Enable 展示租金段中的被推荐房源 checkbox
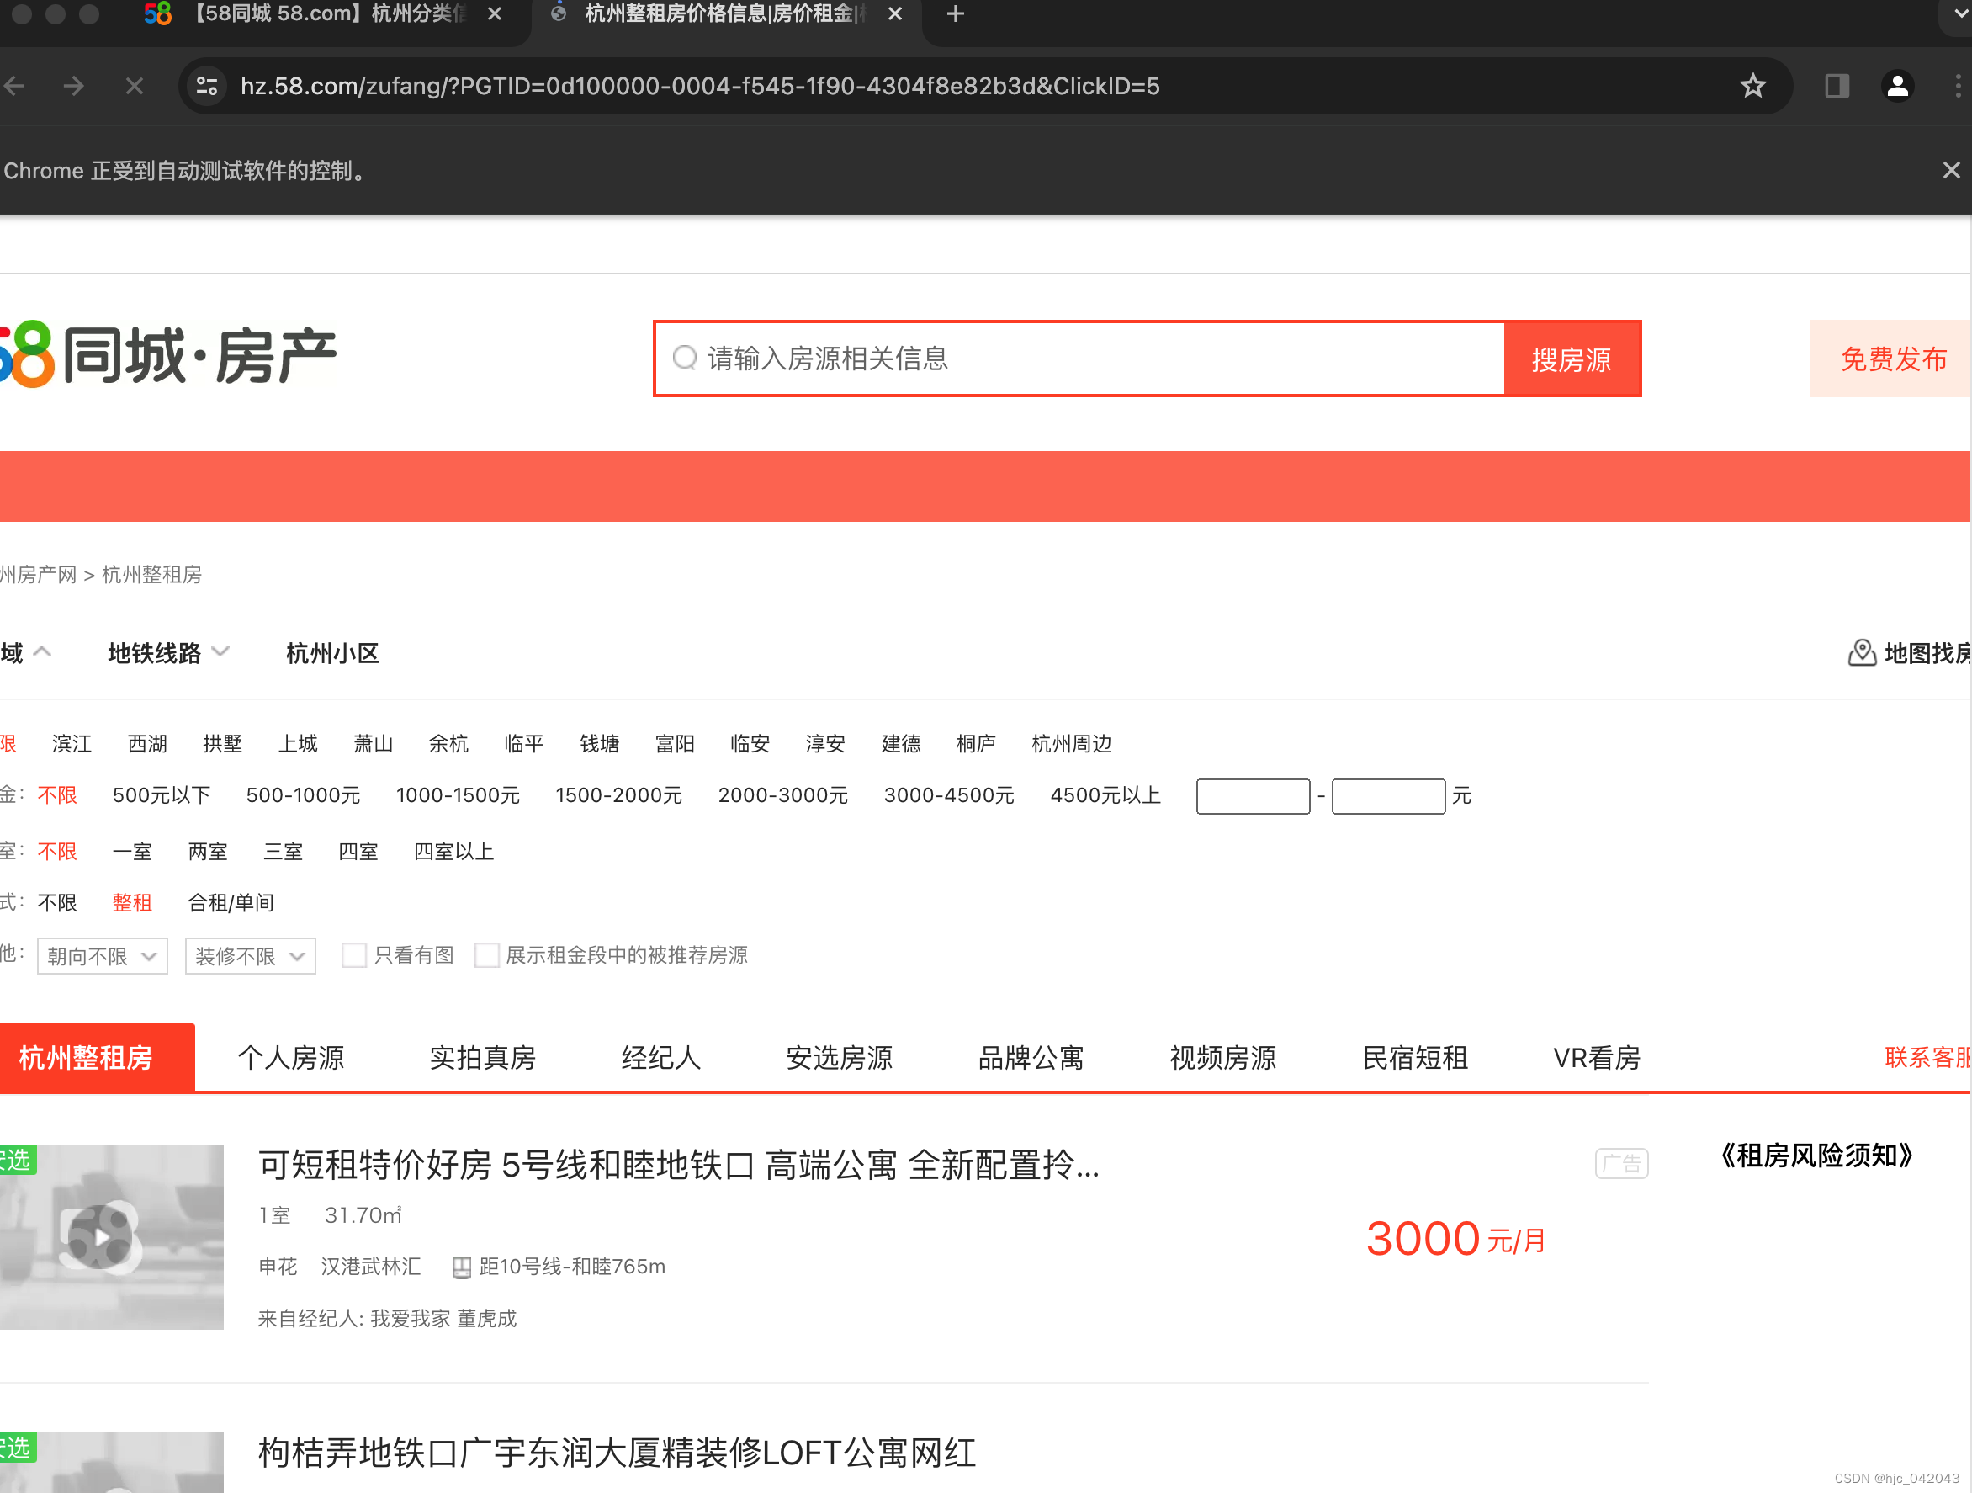This screenshot has width=1972, height=1493. pyautogui.click(x=487, y=955)
